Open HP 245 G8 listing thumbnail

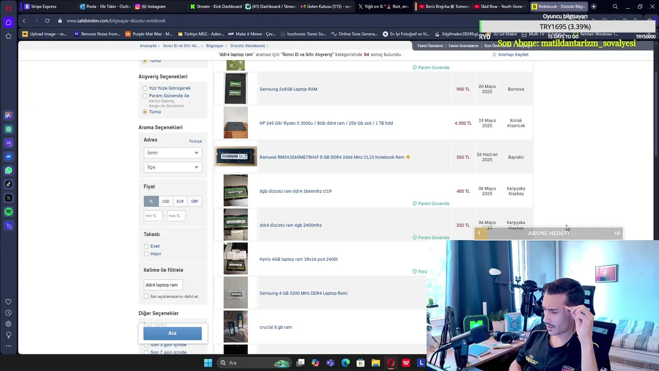pyautogui.click(x=235, y=123)
